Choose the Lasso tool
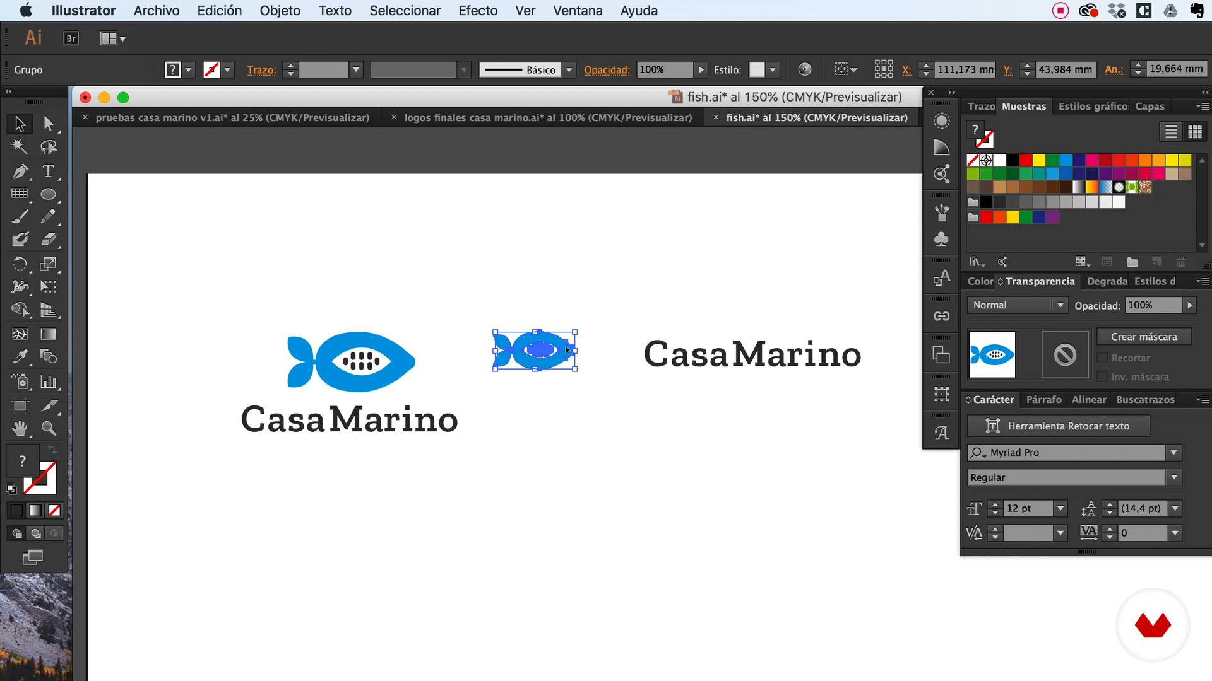The height and width of the screenshot is (681, 1212). [49, 147]
